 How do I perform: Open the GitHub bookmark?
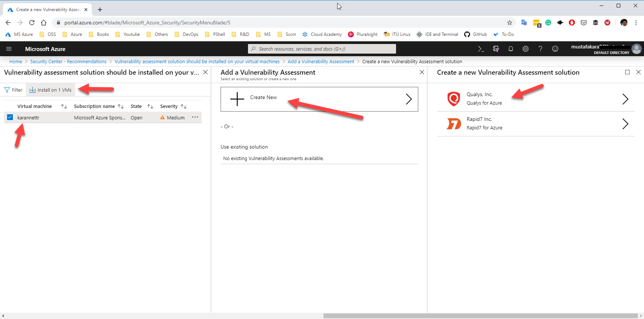click(476, 34)
